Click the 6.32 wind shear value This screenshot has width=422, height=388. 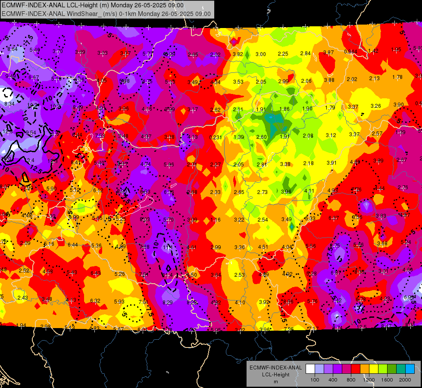pyautogui.click(x=95, y=301)
